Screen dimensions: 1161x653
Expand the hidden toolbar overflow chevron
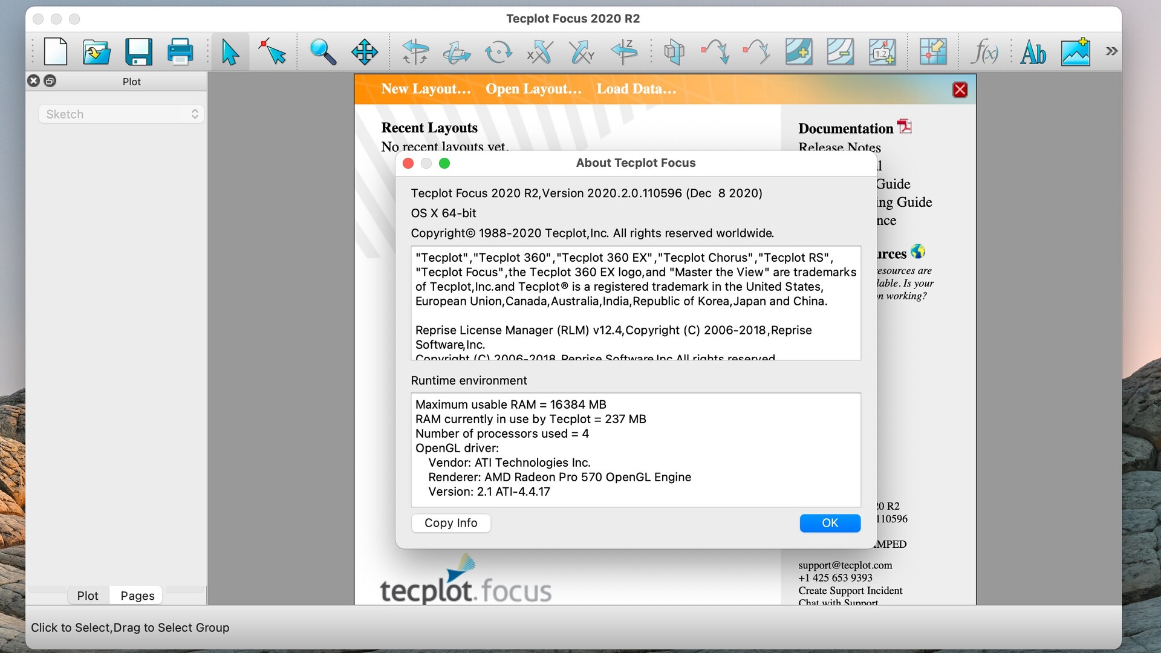pyautogui.click(x=1112, y=51)
